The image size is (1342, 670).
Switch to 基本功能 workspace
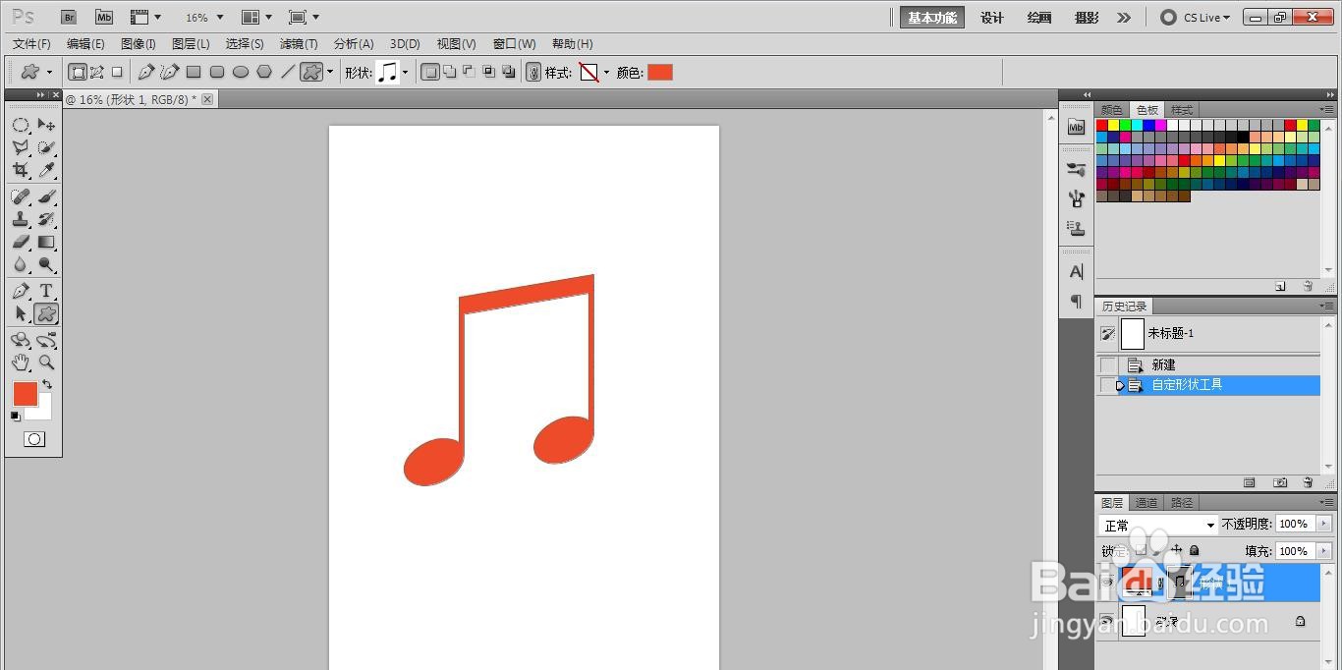click(931, 17)
